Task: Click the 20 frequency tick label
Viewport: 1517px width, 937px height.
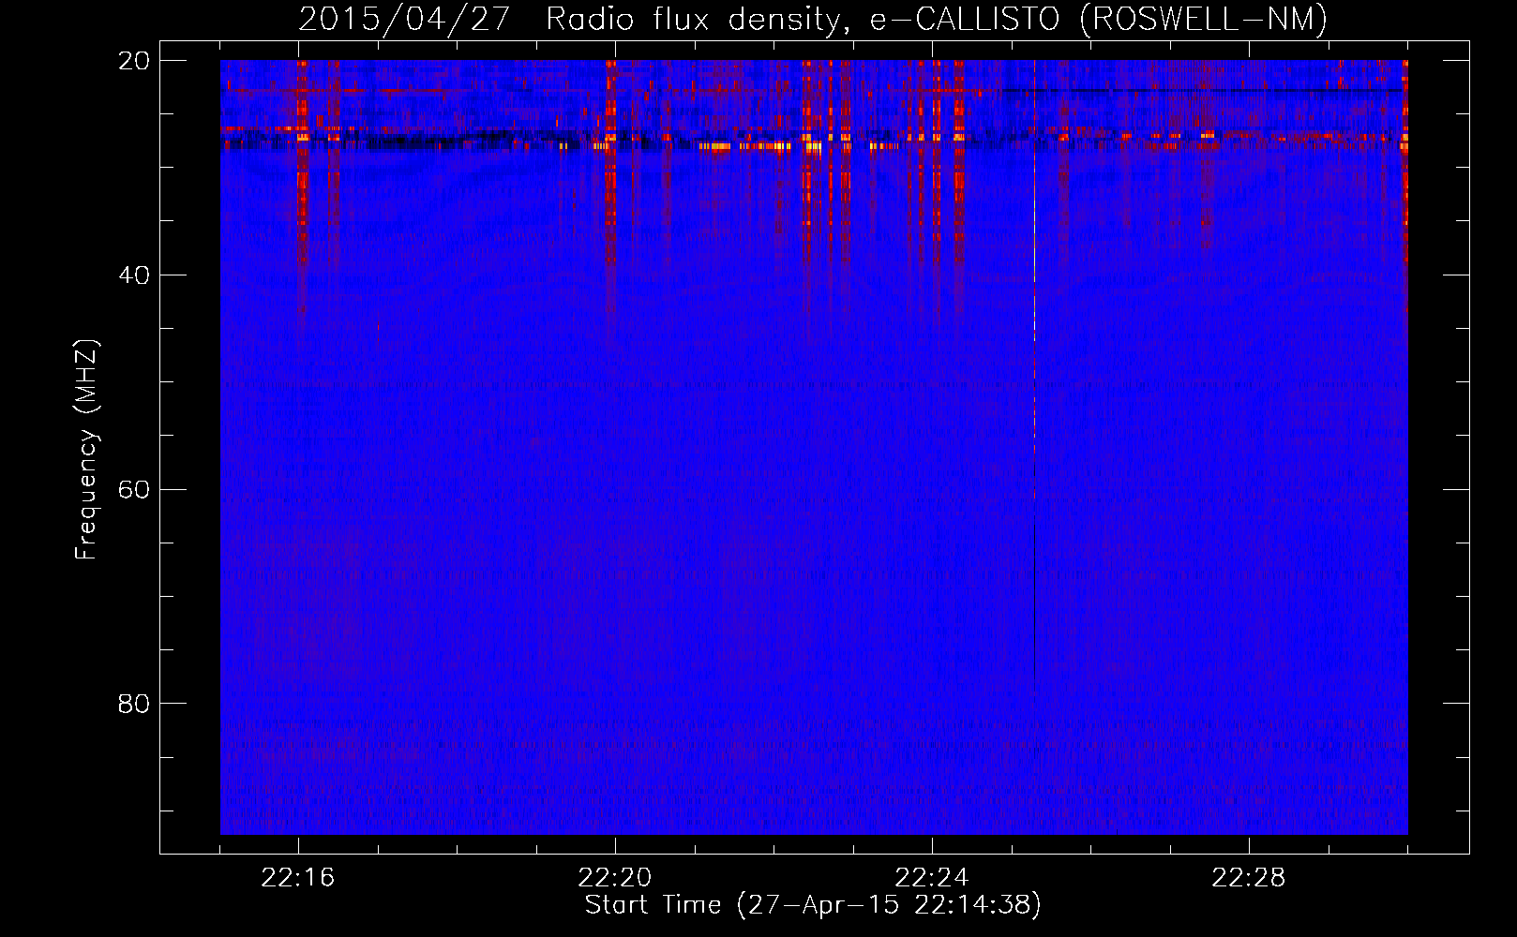Action: point(134,61)
